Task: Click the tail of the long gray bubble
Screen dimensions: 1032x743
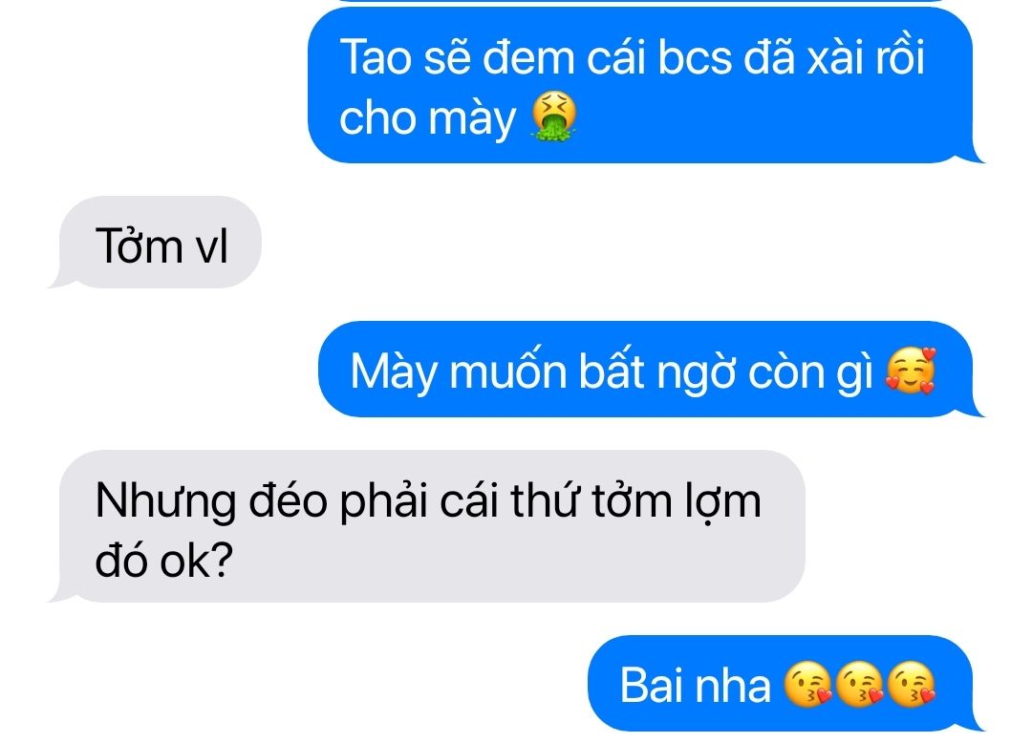Action: (60, 594)
